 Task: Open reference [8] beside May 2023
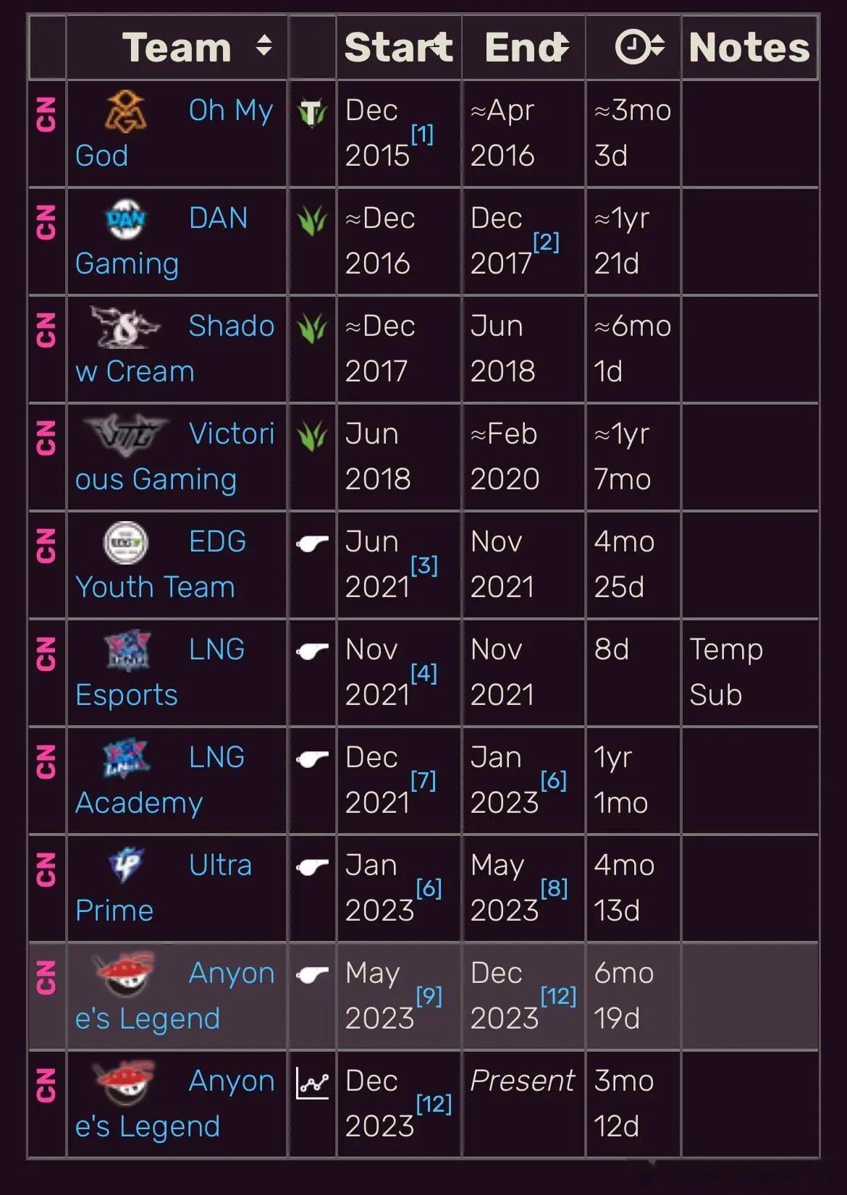pos(554,888)
